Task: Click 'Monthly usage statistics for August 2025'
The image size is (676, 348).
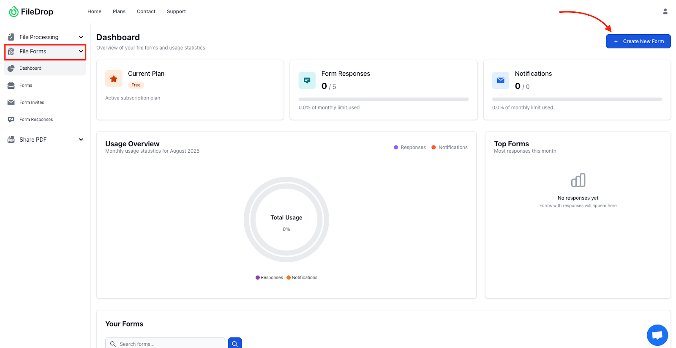Action: (x=152, y=151)
